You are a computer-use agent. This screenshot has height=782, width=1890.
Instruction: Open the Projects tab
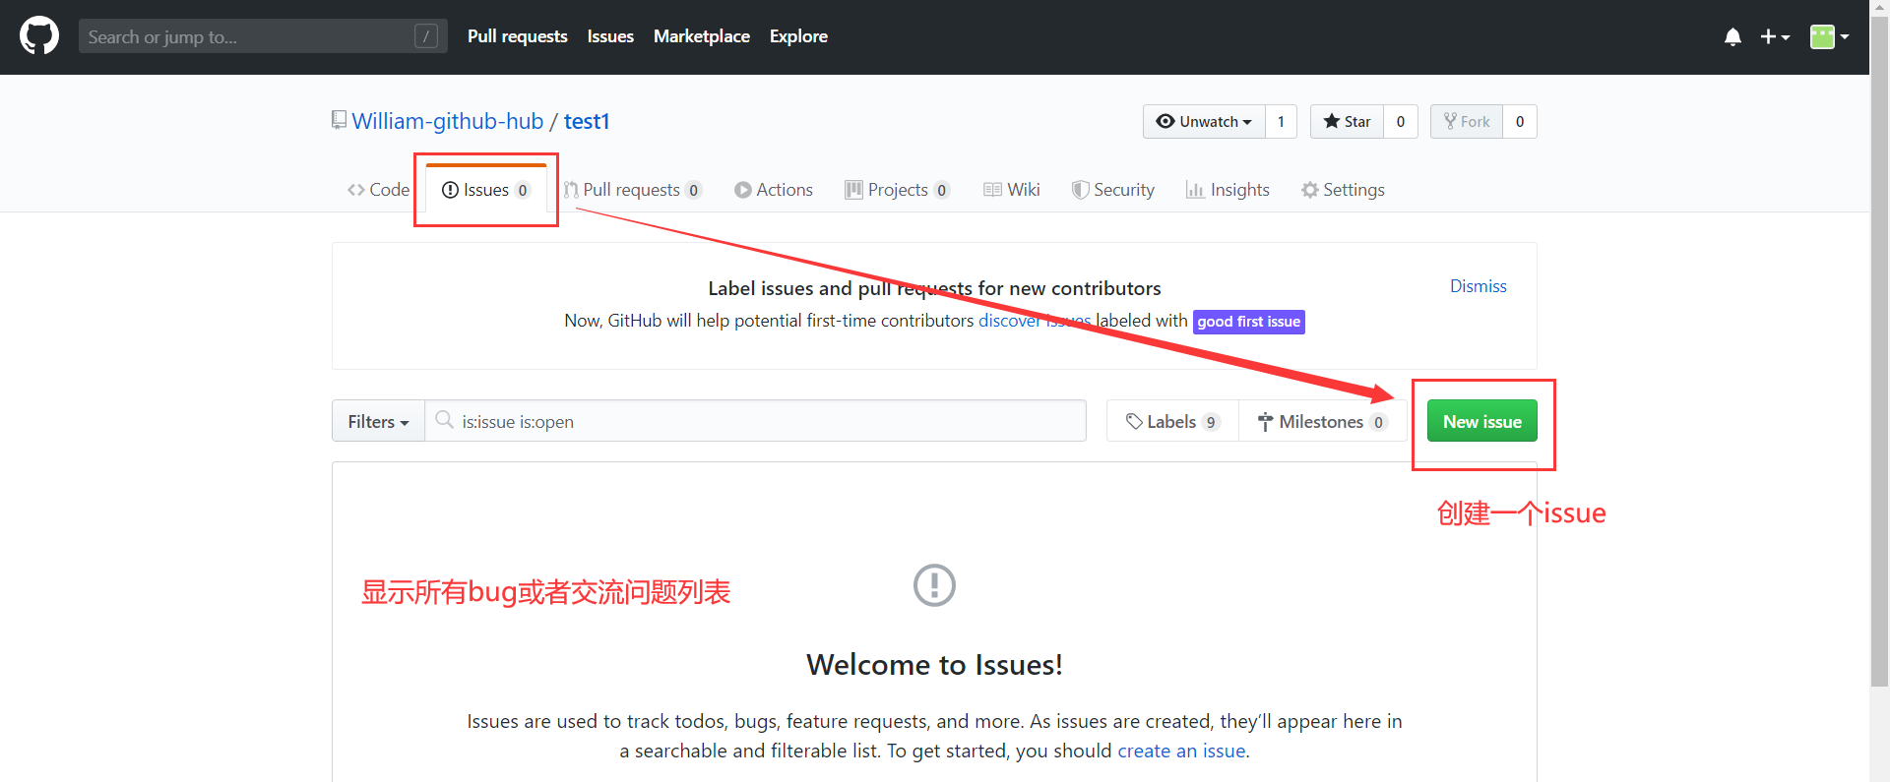point(898,190)
